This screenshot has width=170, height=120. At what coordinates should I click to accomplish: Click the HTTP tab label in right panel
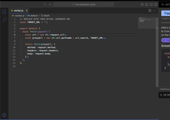167,5
